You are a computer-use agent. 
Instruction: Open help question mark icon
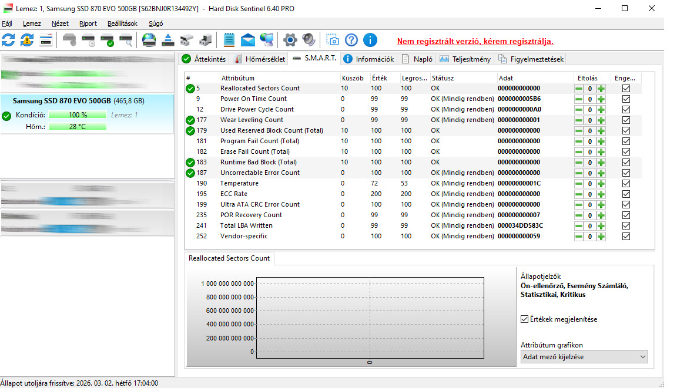351,40
